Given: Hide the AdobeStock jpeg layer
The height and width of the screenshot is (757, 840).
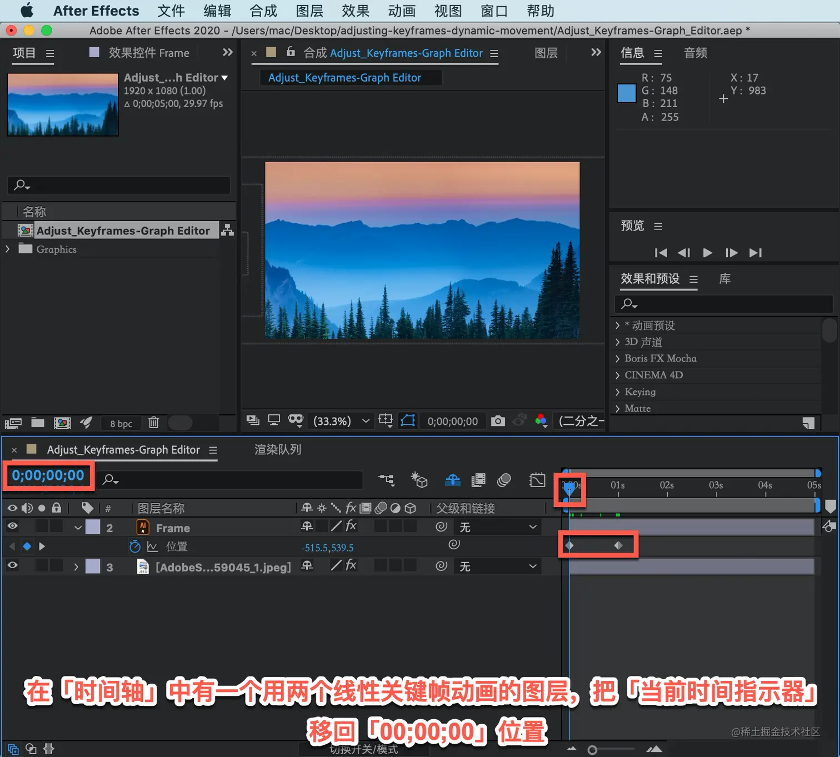Looking at the screenshot, I should pyautogui.click(x=12, y=565).
